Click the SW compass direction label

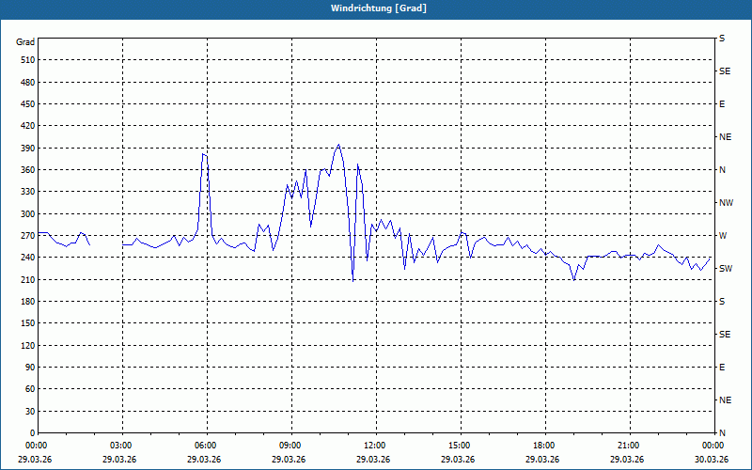click(726, 269)
